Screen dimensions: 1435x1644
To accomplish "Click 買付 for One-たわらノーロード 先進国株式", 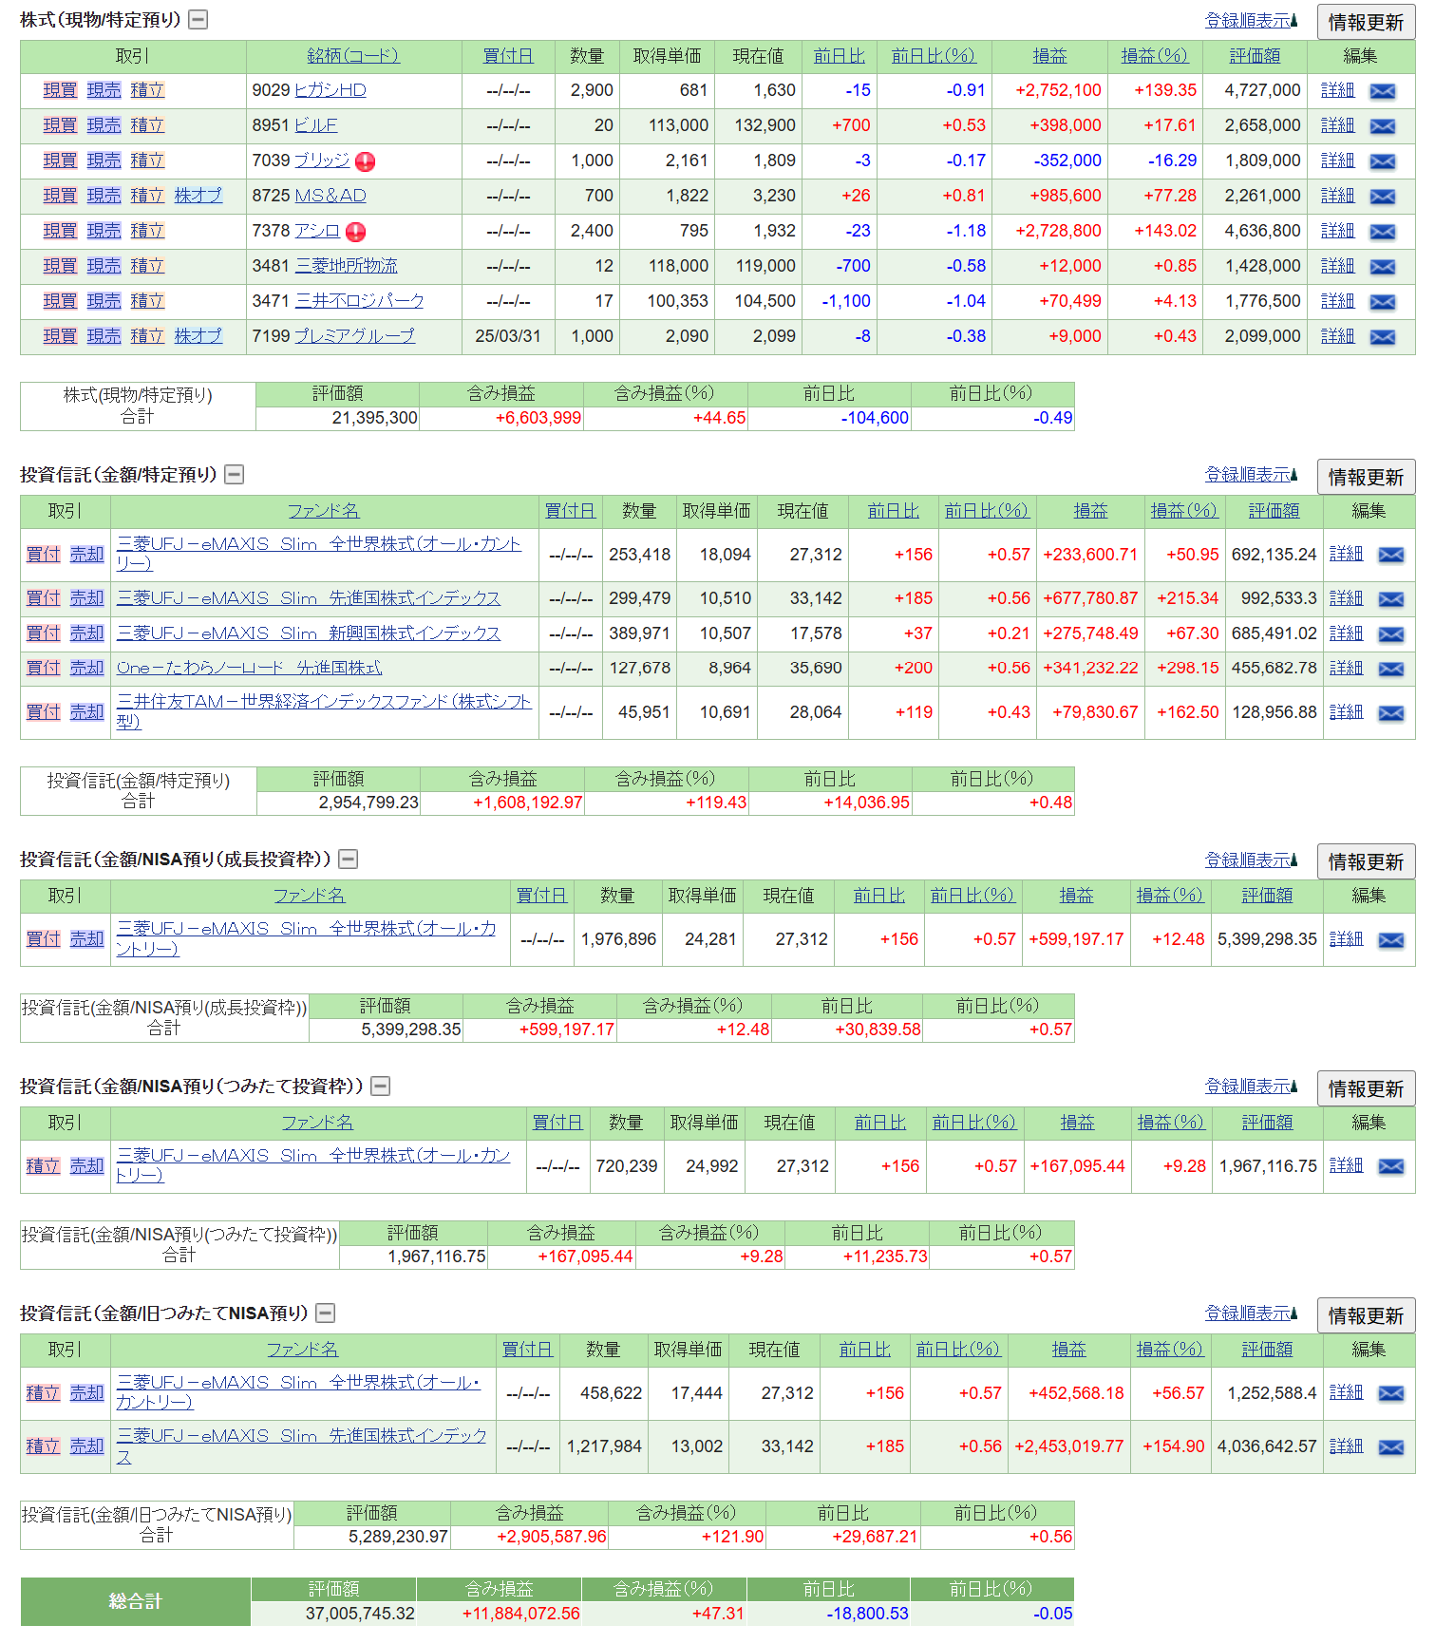I will click(43, 669).
